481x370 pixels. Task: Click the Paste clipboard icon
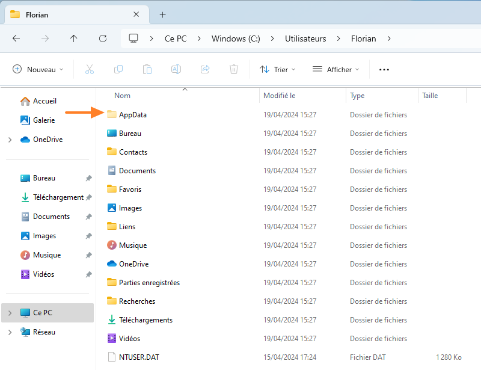tap(147, 70)
